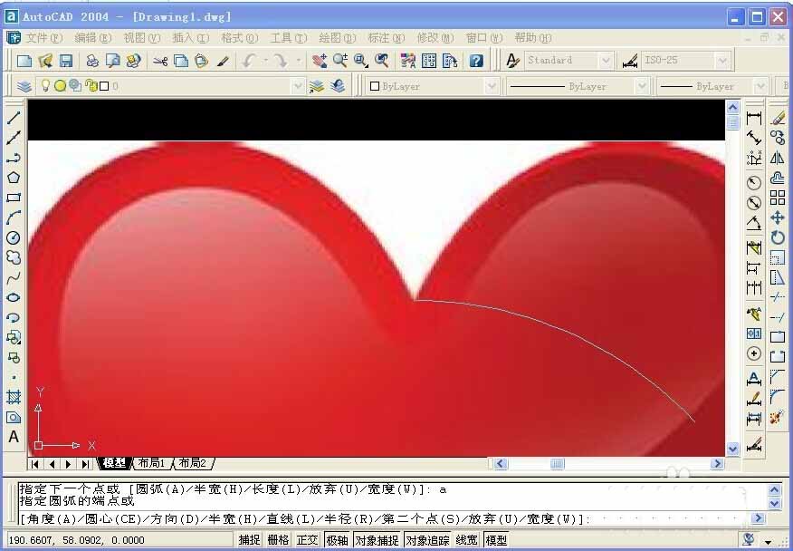The height and width of the screenshot is (551, 793).
Task: Click the Cut scissors icon
Action: pyautogui.click(x=160, y=61)
